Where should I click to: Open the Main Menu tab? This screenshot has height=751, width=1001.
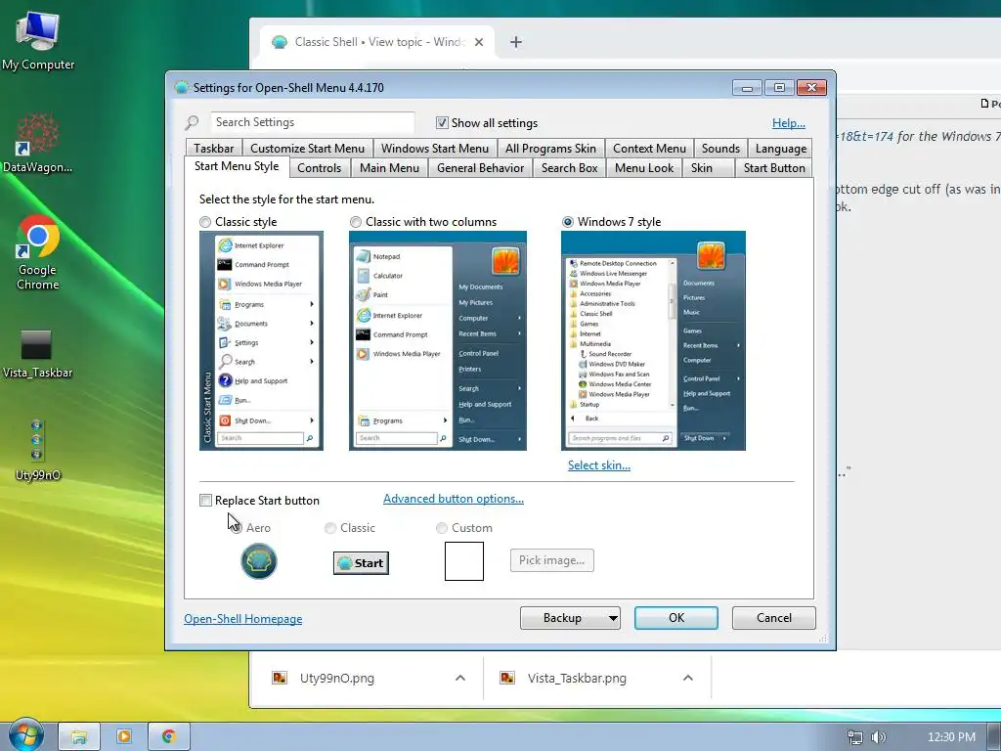click(x=389, y=168)
